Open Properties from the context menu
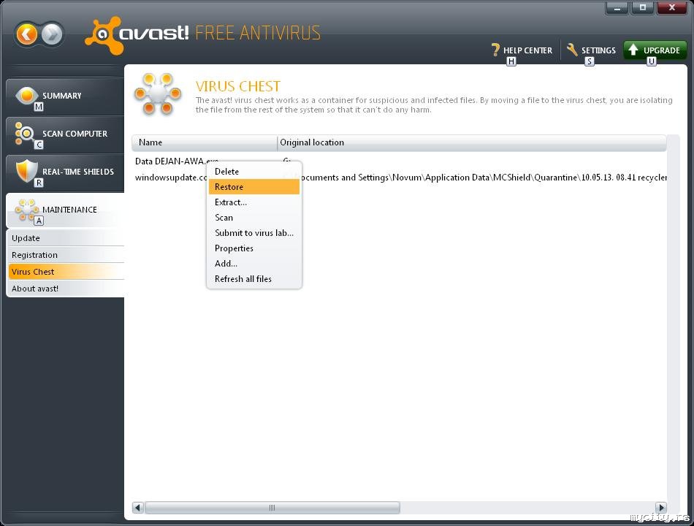694x526 pixels. tap(254, 248)
